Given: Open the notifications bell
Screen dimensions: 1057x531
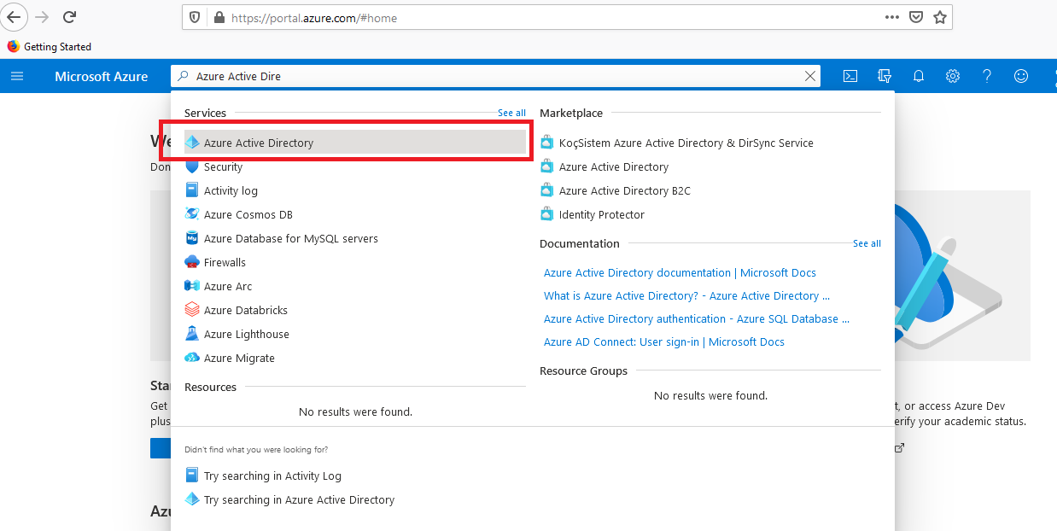Looking at the screenshot, I should coord(919,76).
